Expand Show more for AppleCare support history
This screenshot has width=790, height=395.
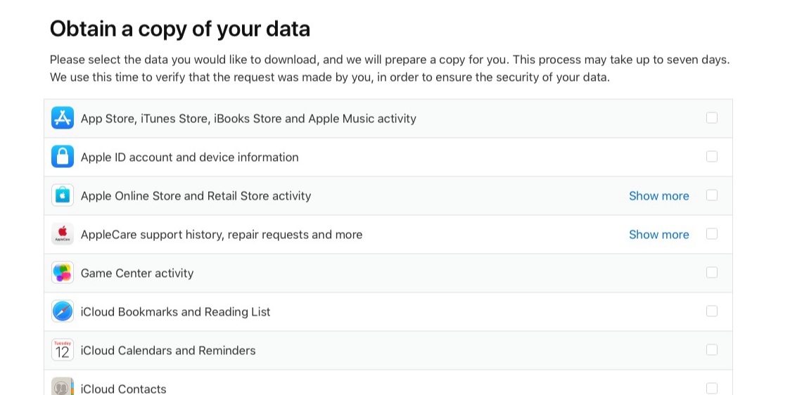[x=658, y=235]
